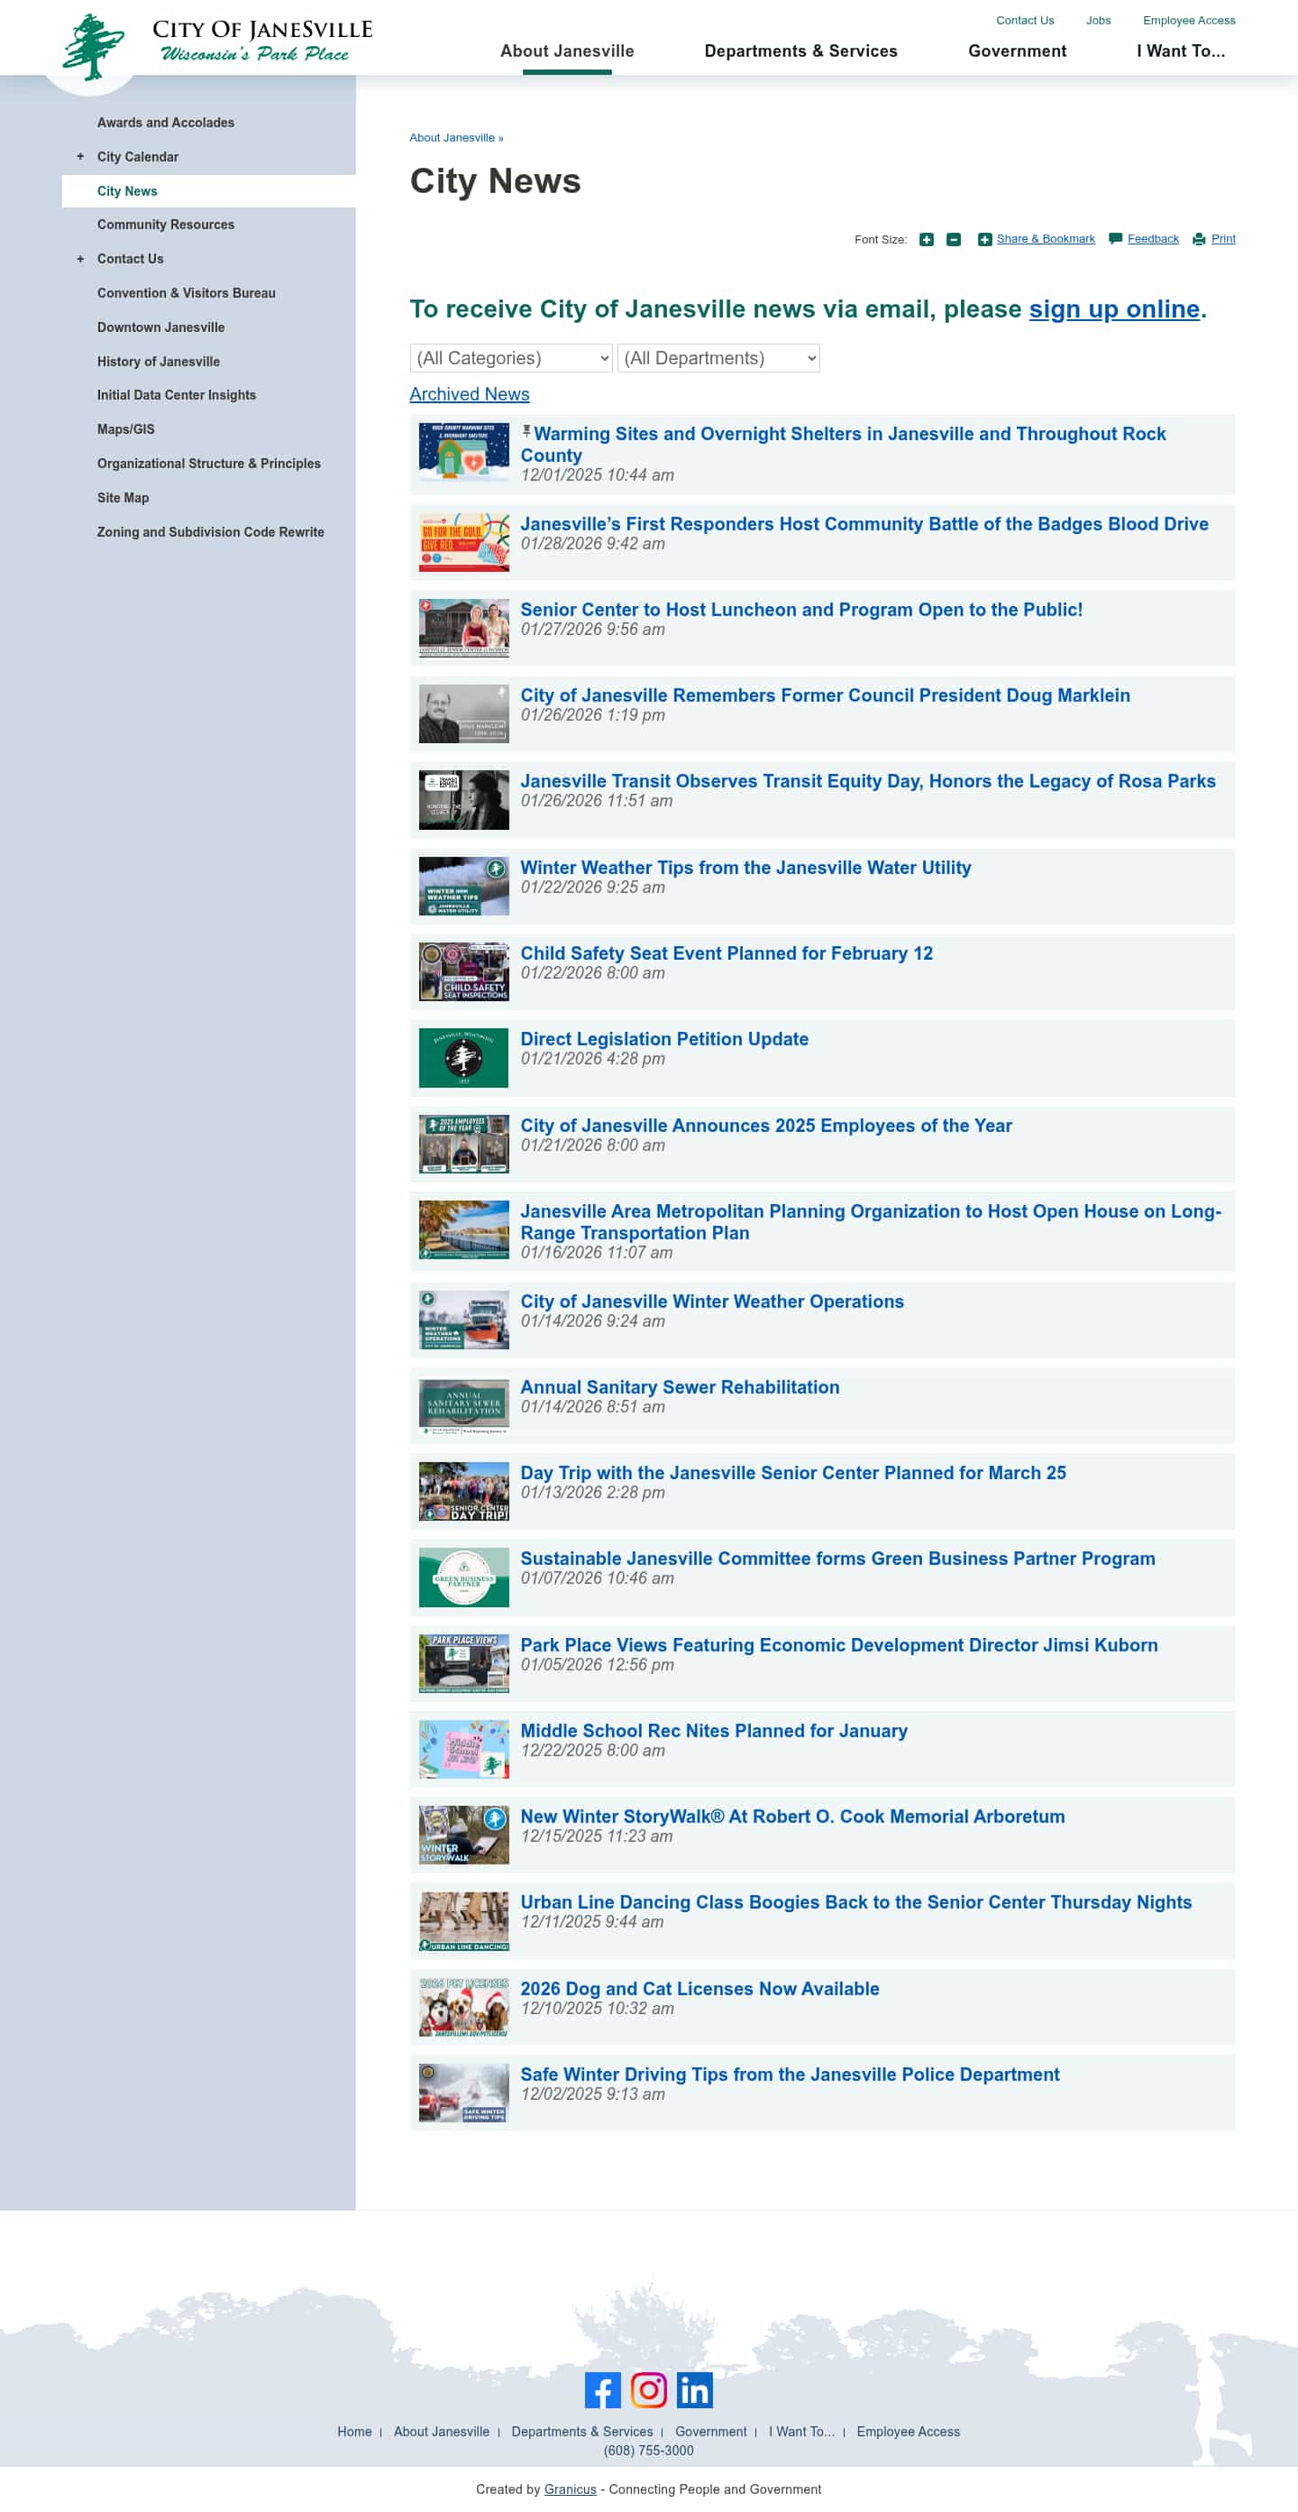This screenshot has width=1298, height=2512.
Task: Click the Feedback speech bubble icon
Action: 1115,239
